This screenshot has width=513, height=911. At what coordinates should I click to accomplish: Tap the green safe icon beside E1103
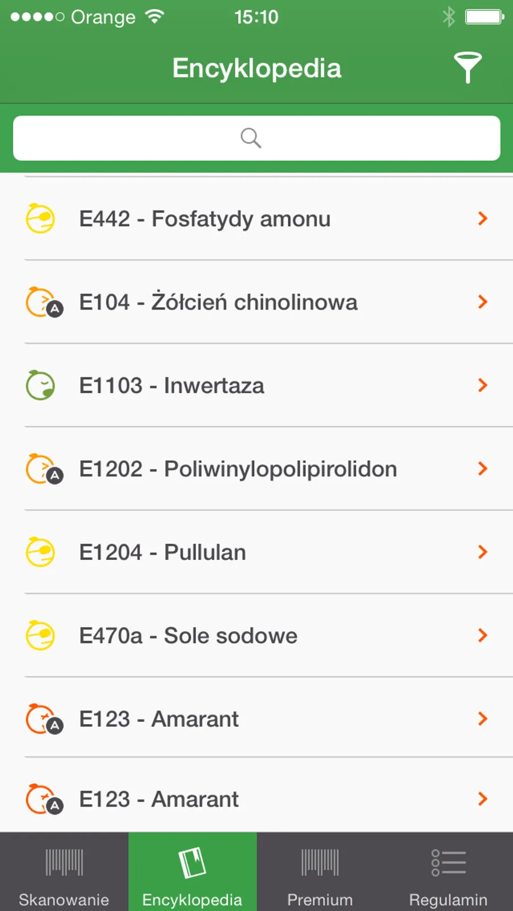point(40,385)
